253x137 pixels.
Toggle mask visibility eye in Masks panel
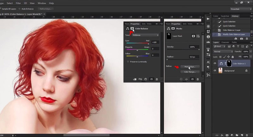192,79
